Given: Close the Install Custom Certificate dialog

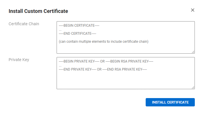Looking at the screenshot, I should click(x=193, y=10).
